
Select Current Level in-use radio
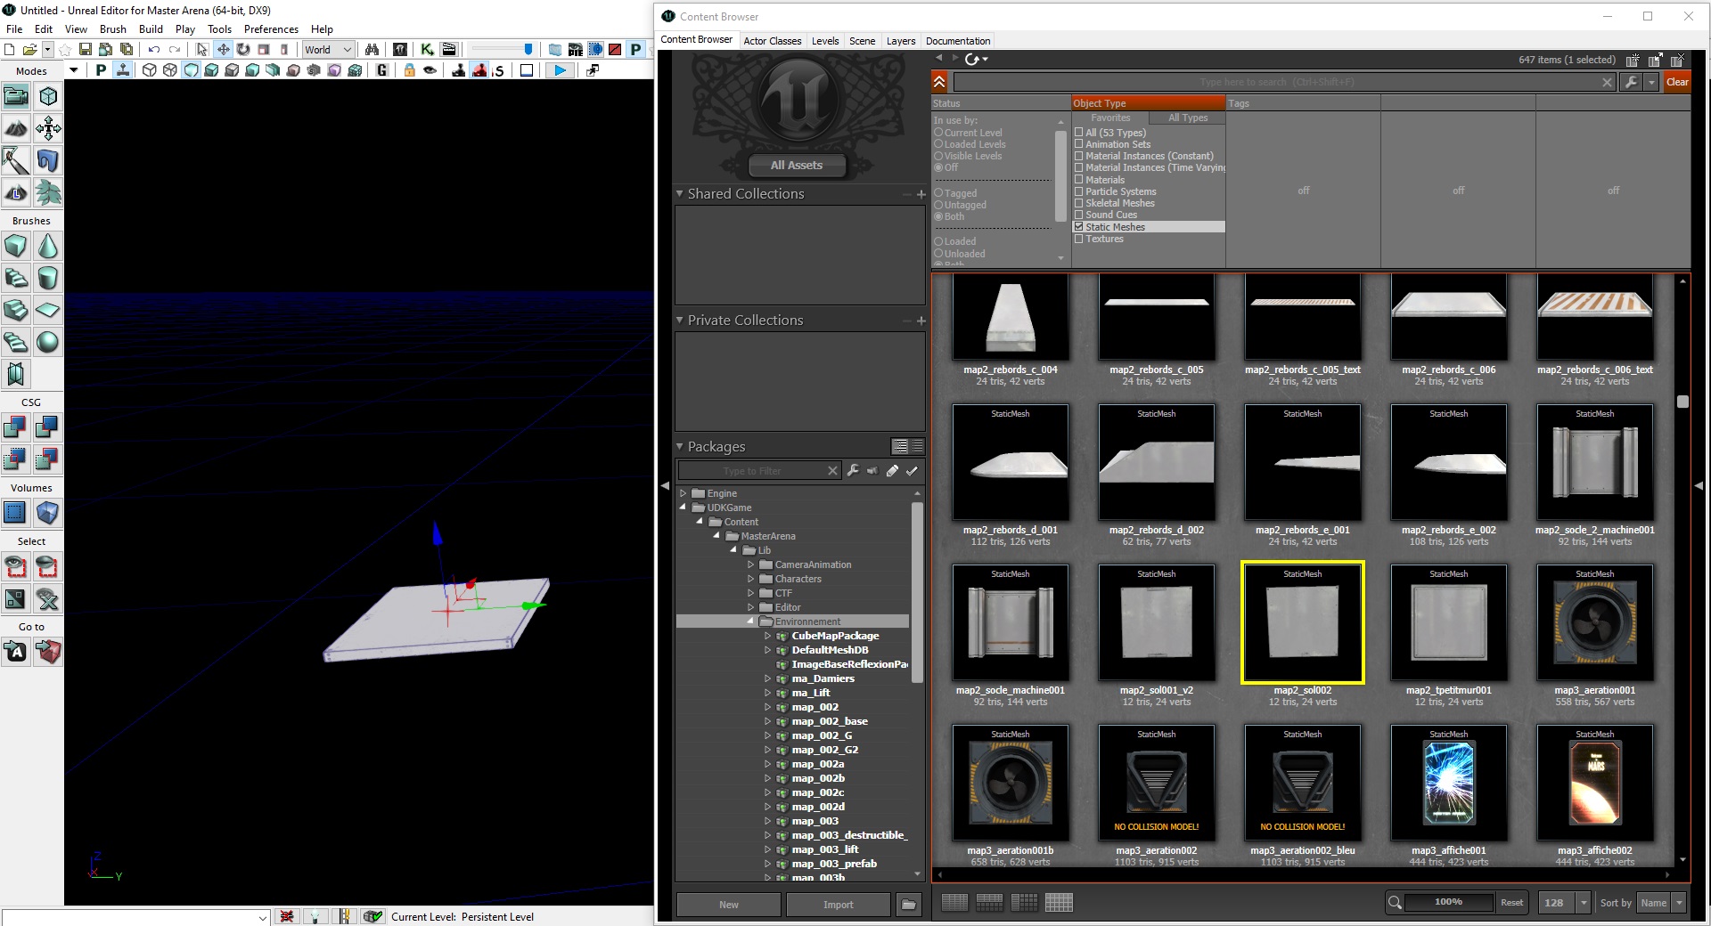938,133
